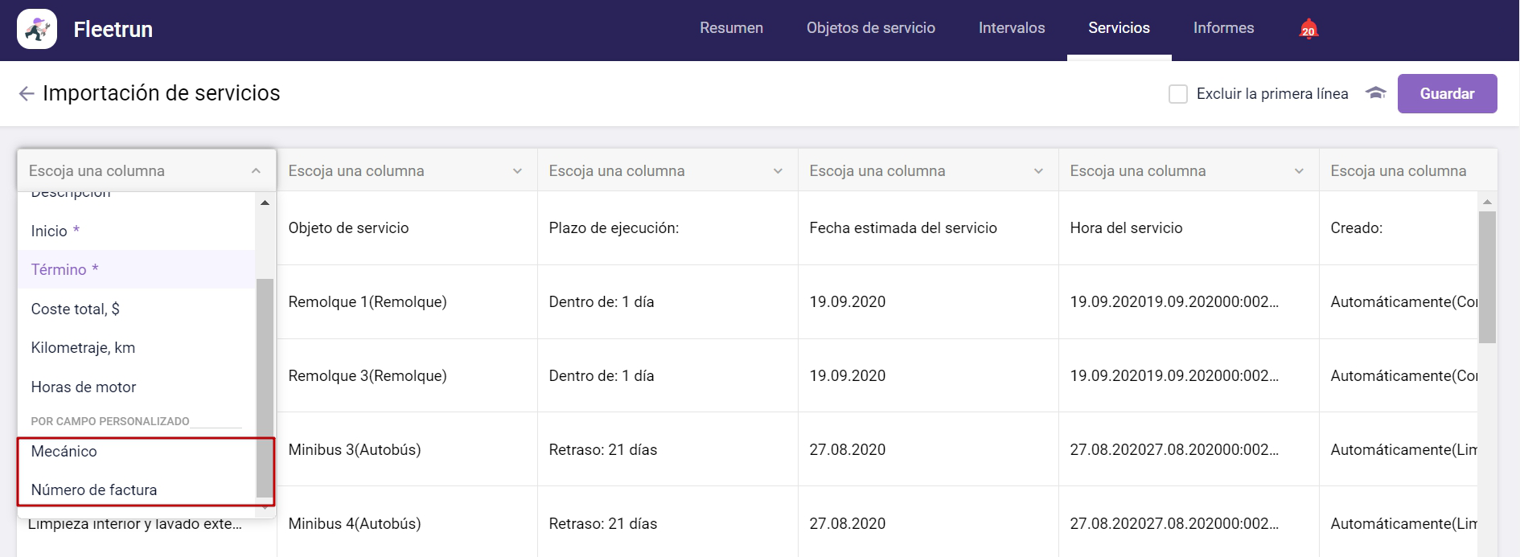Open column selector above Creado column
1520x557 pixels.
click(1408, 170)
